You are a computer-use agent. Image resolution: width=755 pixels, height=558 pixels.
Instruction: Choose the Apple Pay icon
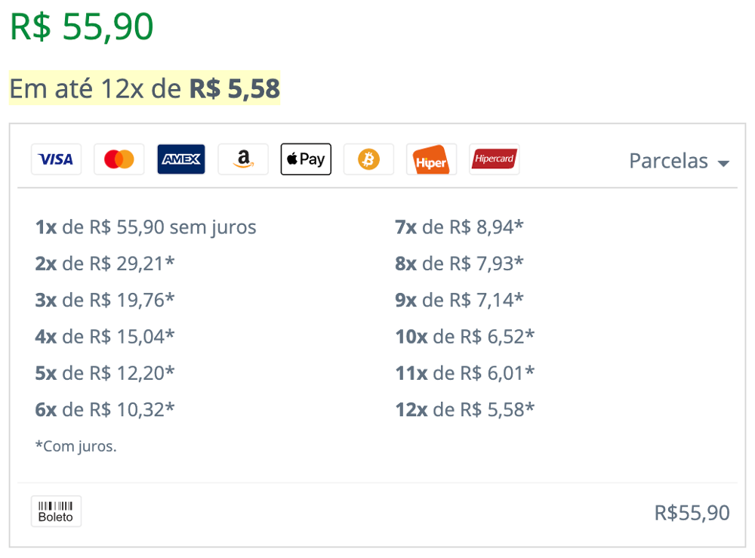coord(306,159)
